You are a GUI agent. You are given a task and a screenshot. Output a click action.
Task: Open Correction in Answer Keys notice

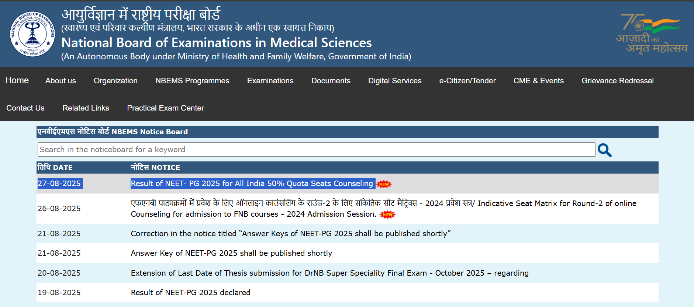[x=291, y=234]
